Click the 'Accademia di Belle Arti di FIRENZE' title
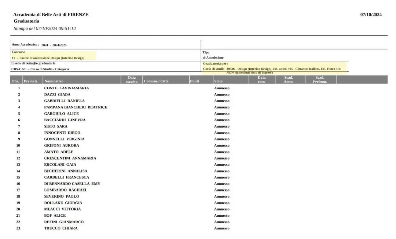Viewport: 396px width, 239px height. [x=51, y=15]
